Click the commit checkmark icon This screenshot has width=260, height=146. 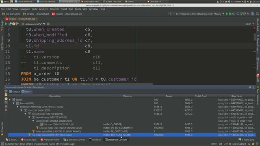41,24
